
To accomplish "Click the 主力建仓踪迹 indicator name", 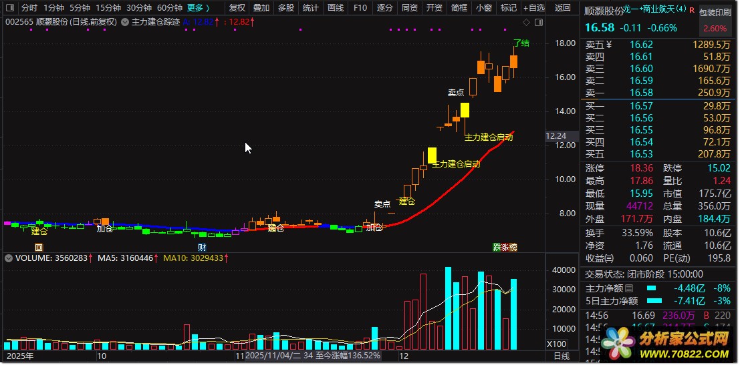I will (x=155, y=21).
